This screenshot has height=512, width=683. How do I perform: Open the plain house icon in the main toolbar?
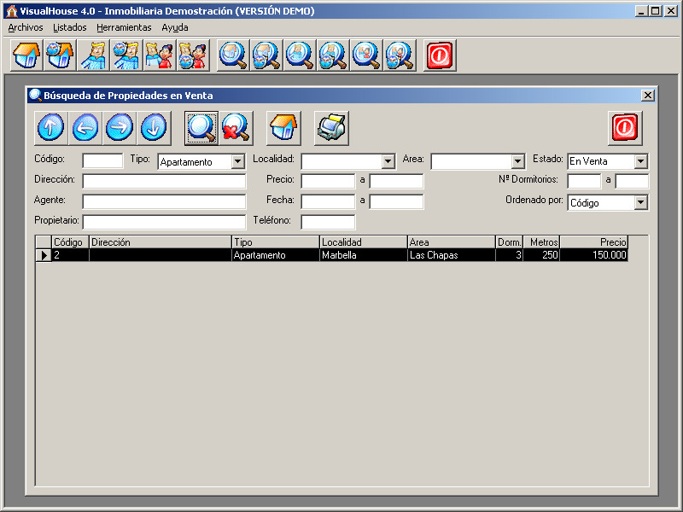[x=26, y=55]
